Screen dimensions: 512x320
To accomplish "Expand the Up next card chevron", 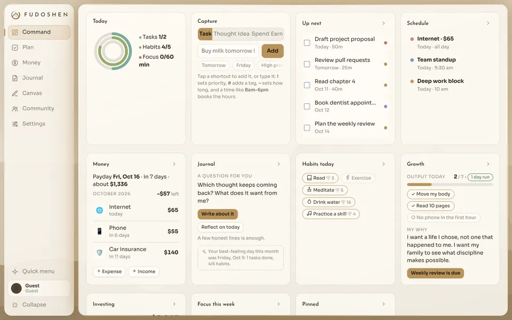I will click(383, 23).
